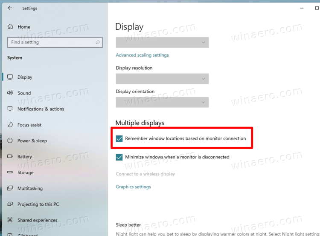This screenshot has height=236, width=320.
Task: Click the Notifications & actions icon
Action: coord(10,109)
